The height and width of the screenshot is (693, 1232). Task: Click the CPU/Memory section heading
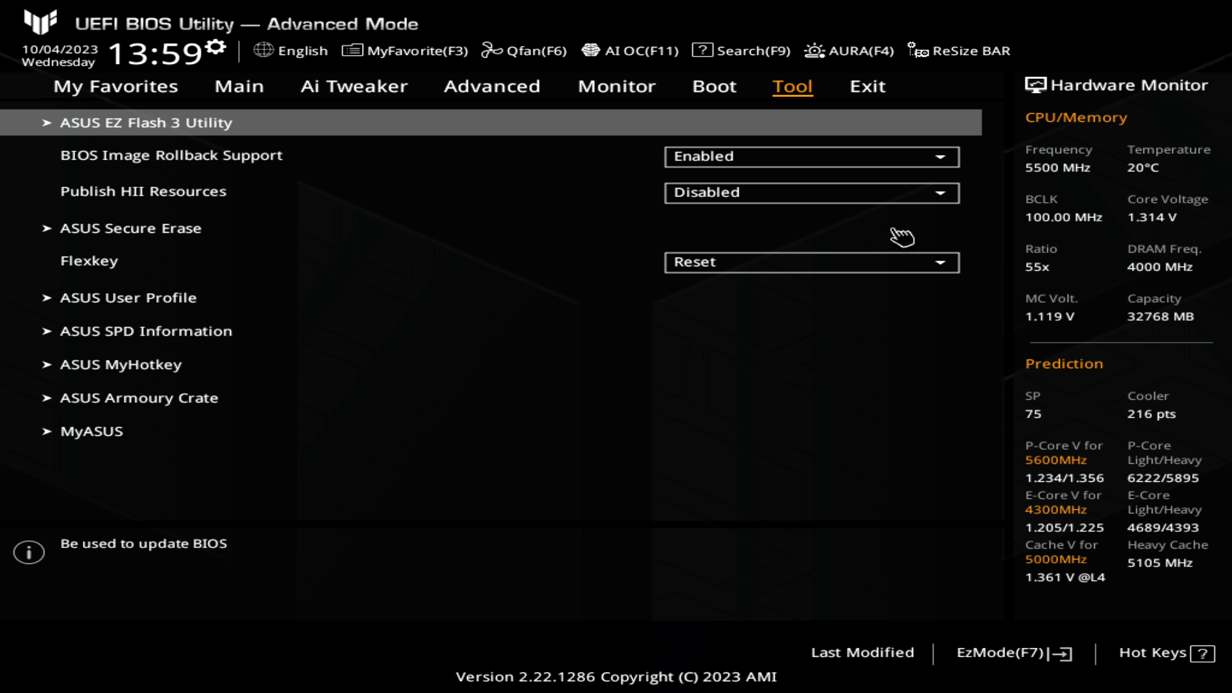pyautogui.click(x=1076, y=117)
